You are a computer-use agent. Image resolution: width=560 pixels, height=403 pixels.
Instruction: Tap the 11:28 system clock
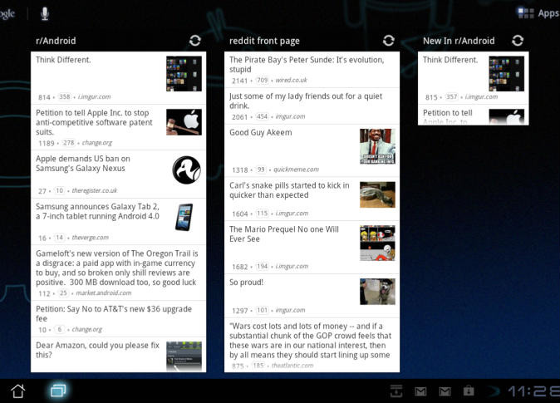pos(532,390)
